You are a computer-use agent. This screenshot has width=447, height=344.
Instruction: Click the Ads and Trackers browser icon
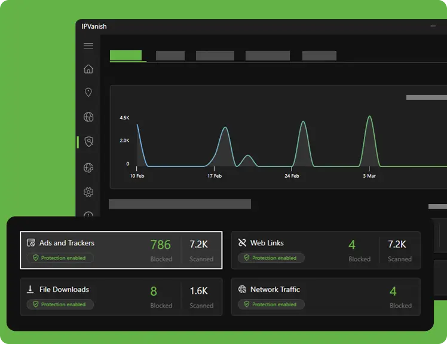click(31, 243)
